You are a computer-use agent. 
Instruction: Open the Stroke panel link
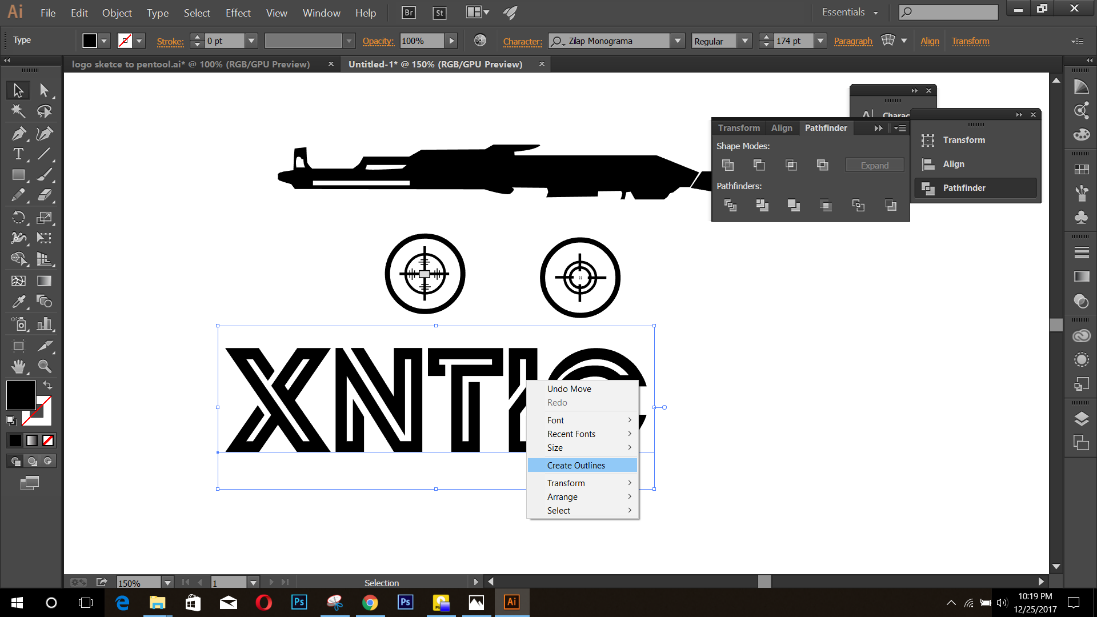point(170,41)
